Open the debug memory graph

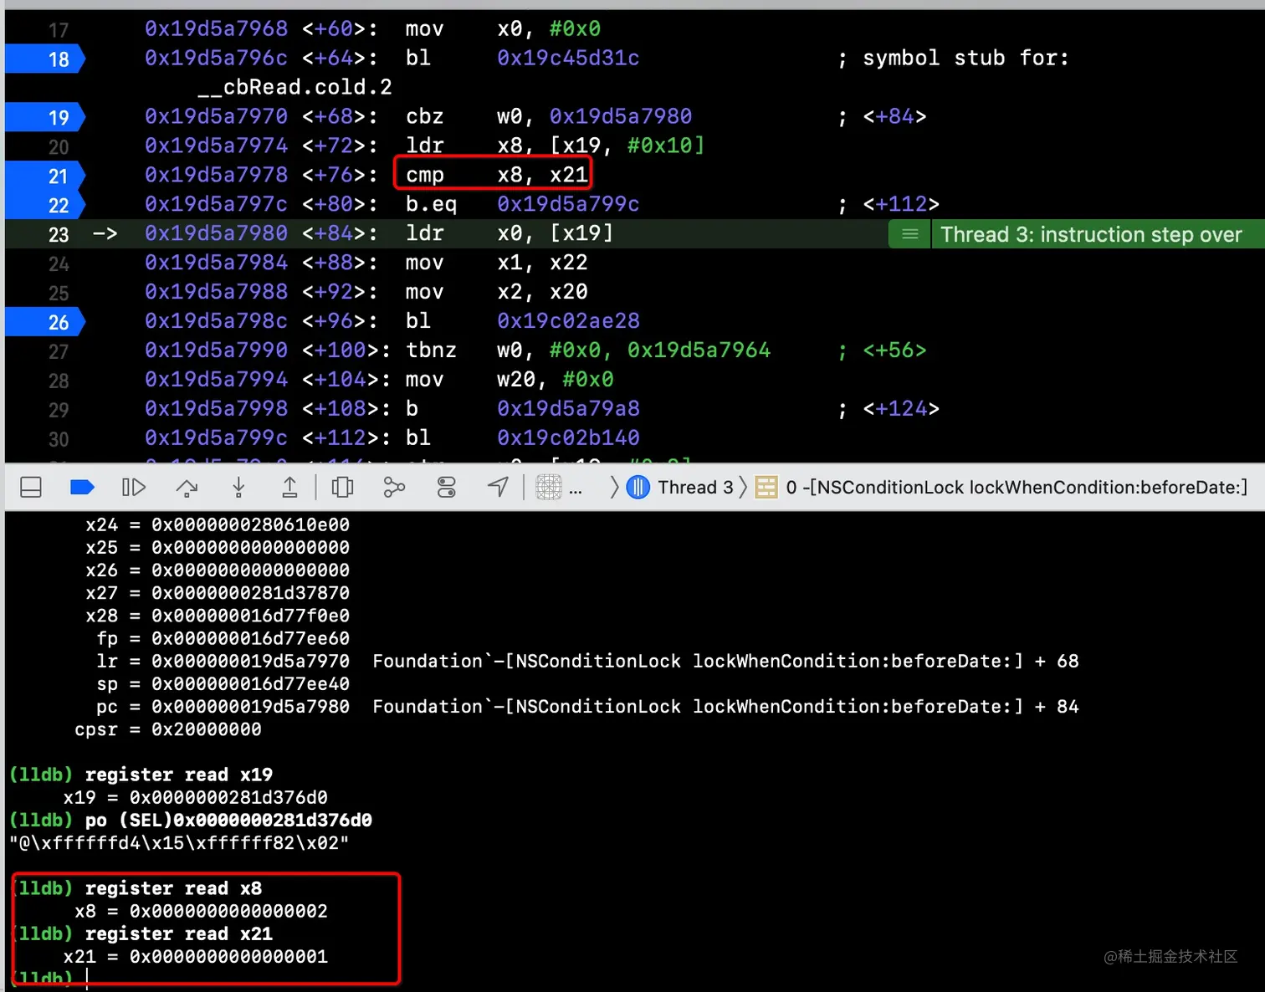[394, 487]
